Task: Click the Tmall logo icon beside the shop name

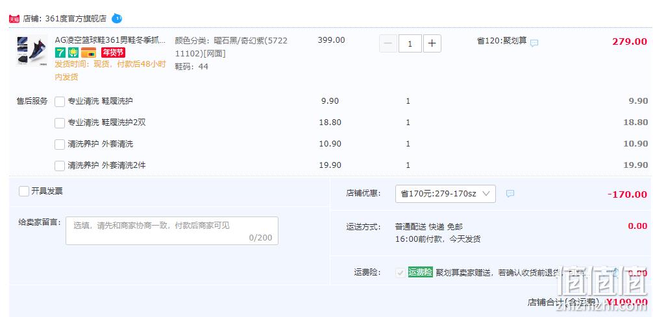Action: tap(14, 19)
